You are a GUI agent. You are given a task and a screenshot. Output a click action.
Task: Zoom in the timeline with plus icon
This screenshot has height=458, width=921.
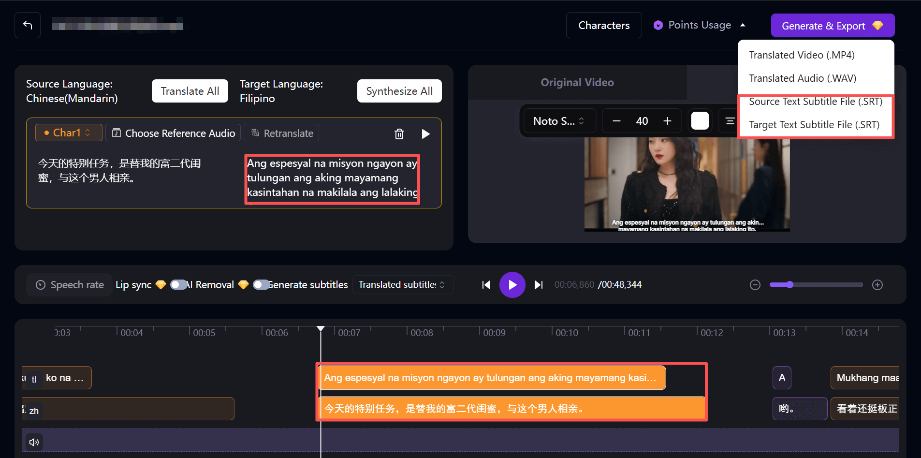877,285
